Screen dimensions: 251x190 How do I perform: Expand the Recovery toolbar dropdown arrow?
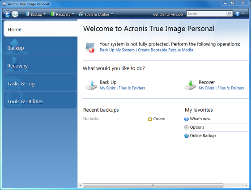click(x=73, y=14)
